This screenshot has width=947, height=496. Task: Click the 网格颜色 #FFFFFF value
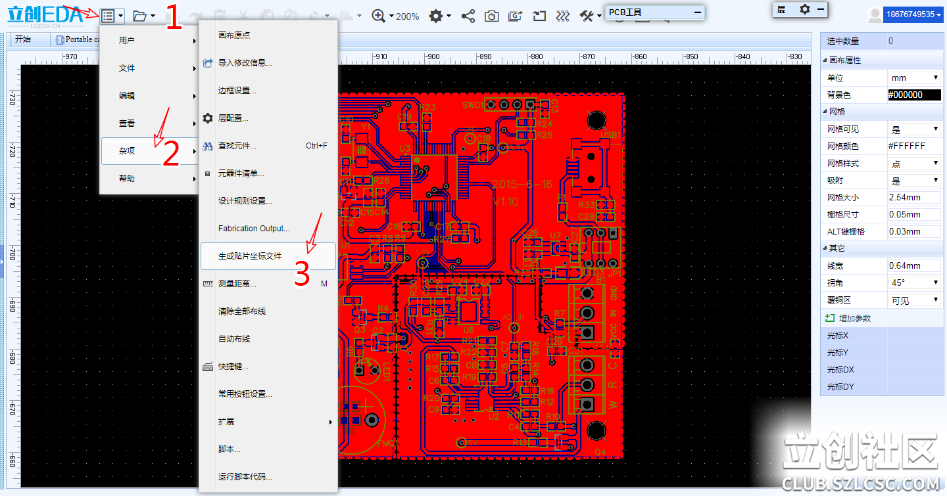pyautogui.click(x=914, y=146)
